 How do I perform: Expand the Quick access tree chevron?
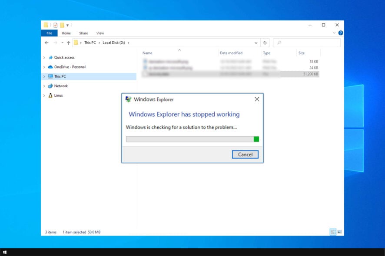(44, 57)
